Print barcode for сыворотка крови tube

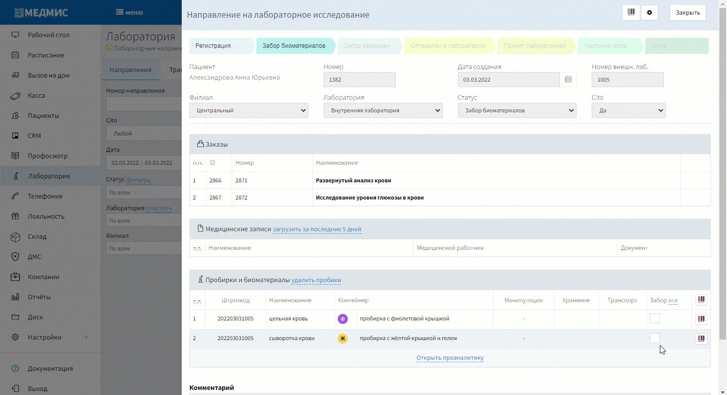[x=701, y=339]
